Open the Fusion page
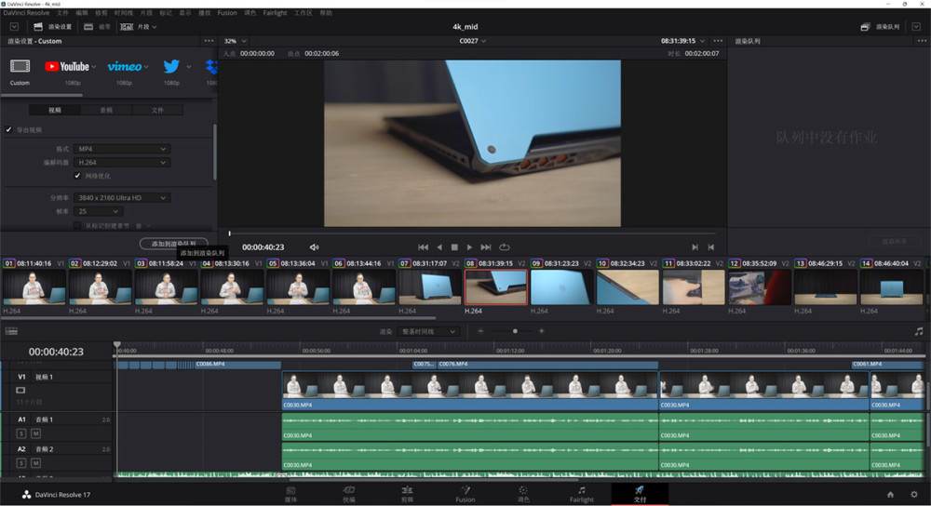The height and width of the screenshot is (506, 931). click(465, 494)
